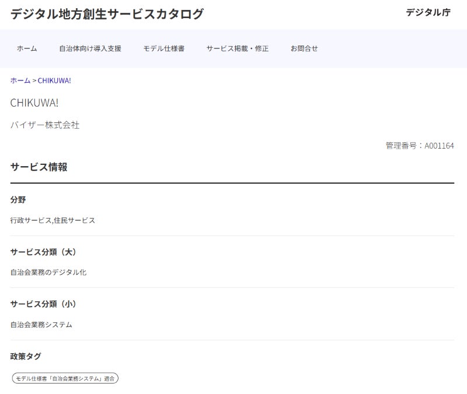The height and width of the screenshot is (394, 467).
Task: Click the サービス分類（小） label
Action: pyautogui.click(x=44, y=304)
